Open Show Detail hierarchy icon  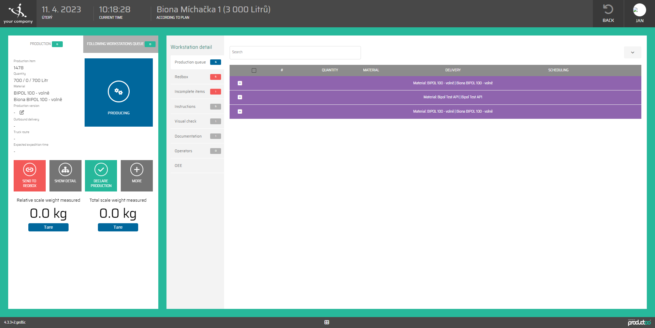tap(65, 170)
